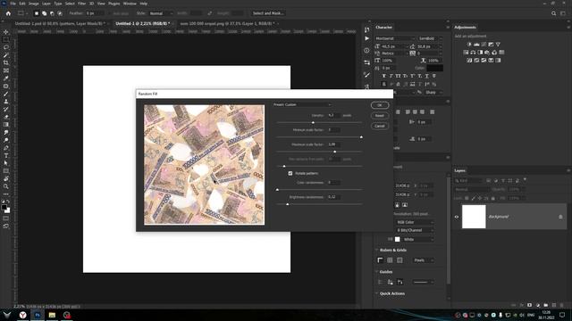Open the Preset dropdown in Random Fill

(x=302, y=105)
